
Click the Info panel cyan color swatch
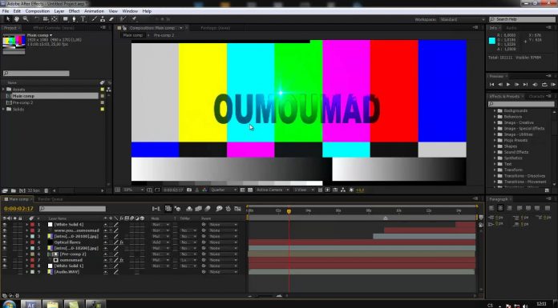tap(492, 41)
